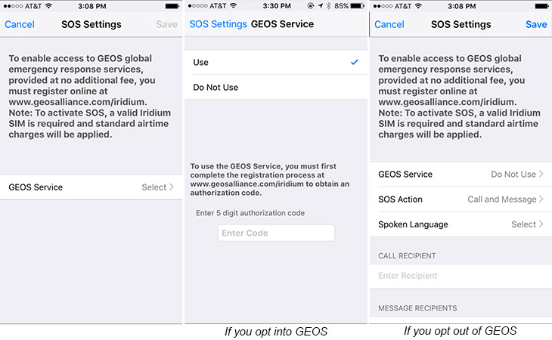
Task: Tap the blue checkmark beside Use
Action: point(355,62)
